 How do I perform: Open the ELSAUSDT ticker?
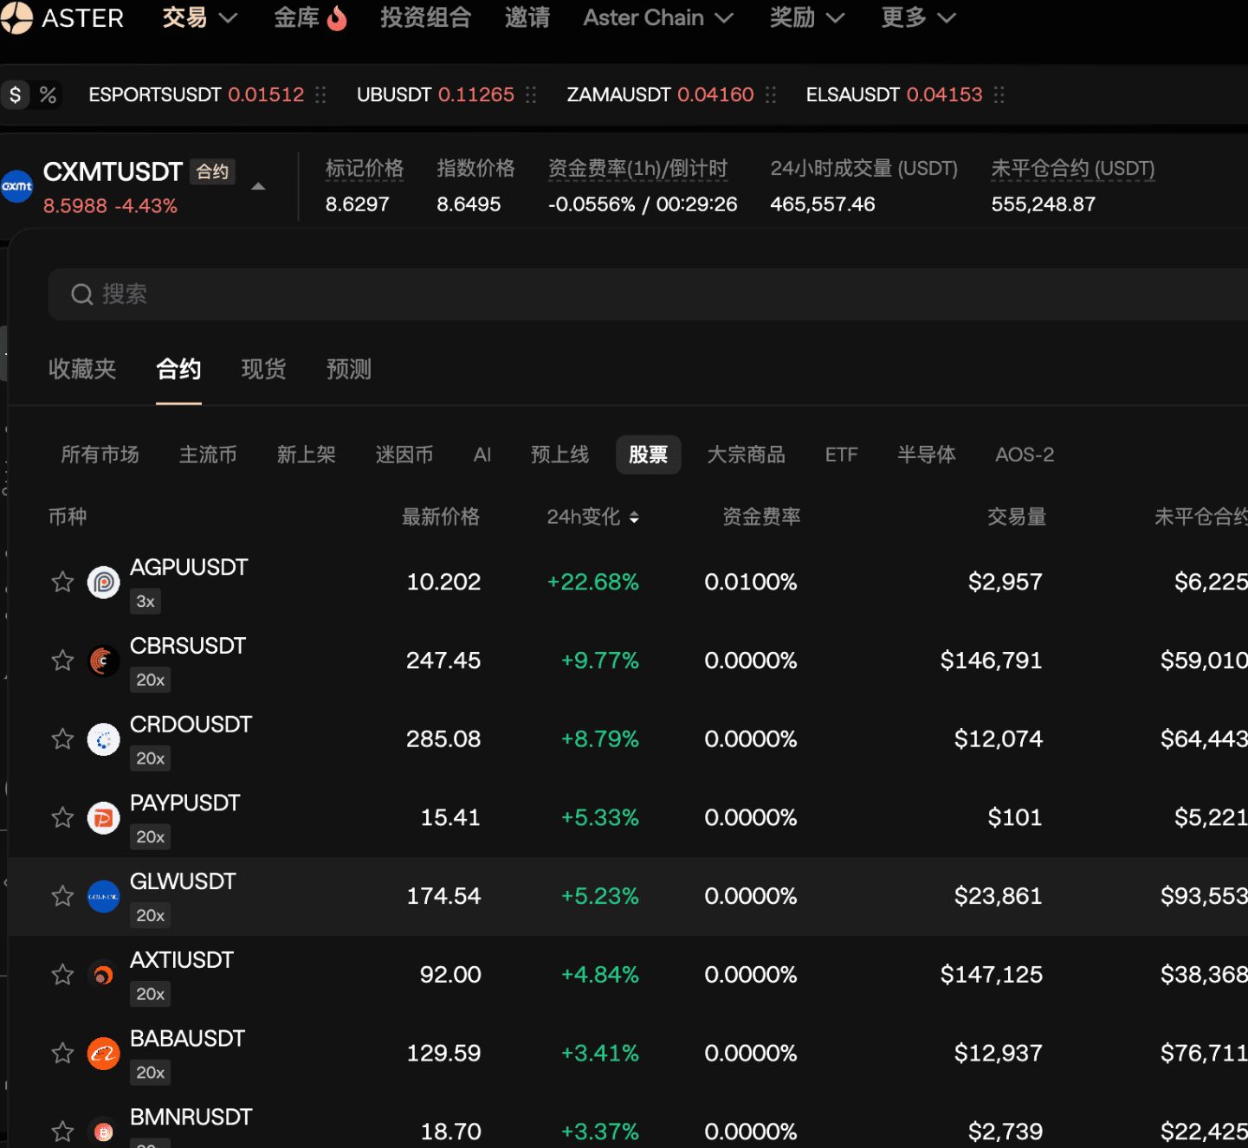tap(895, 94)
